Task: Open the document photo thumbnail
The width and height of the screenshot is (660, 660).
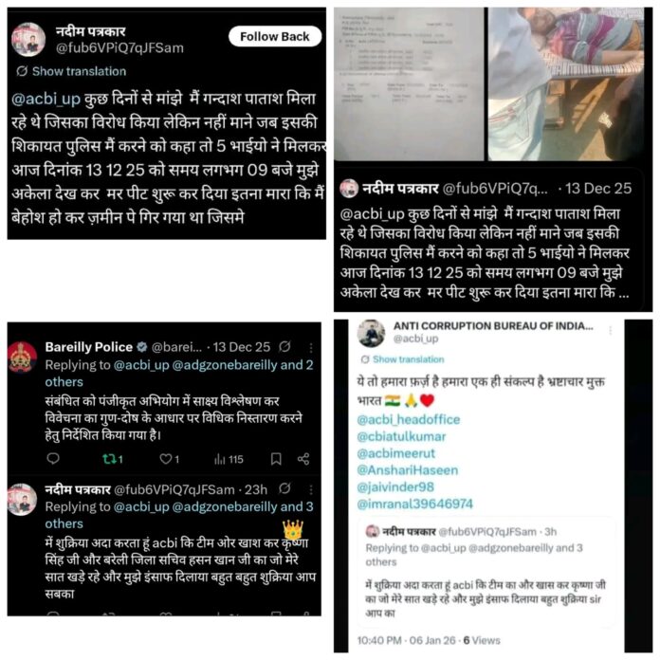Action: pos(409,83)
